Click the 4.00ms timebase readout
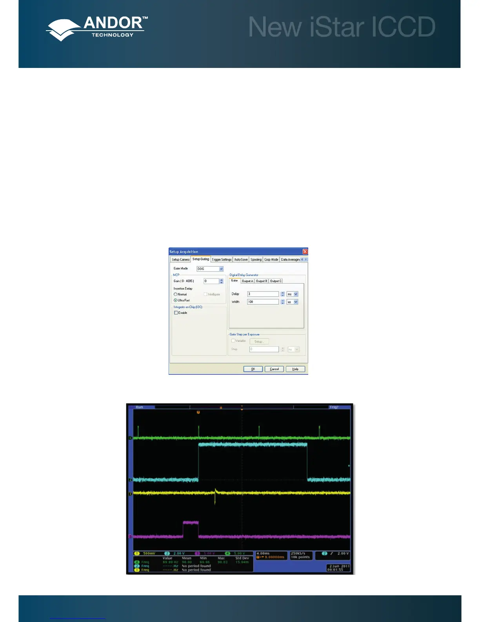The image size is (480, 622). click(263, 553)
